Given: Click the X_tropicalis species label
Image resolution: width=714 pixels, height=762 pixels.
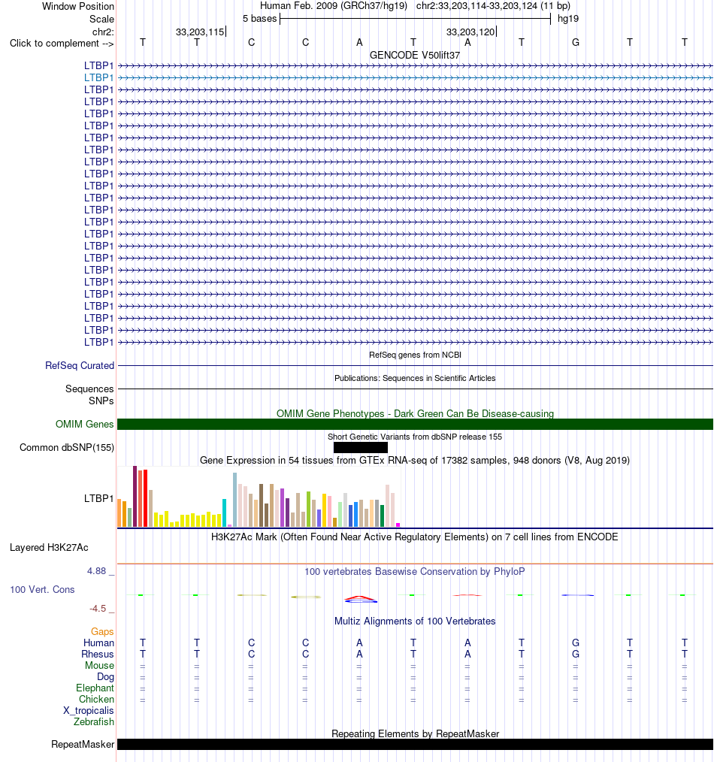Looking at the screenshot, I should (89, 710).
